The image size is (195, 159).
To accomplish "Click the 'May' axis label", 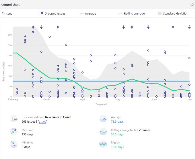I will pos(118,100).
